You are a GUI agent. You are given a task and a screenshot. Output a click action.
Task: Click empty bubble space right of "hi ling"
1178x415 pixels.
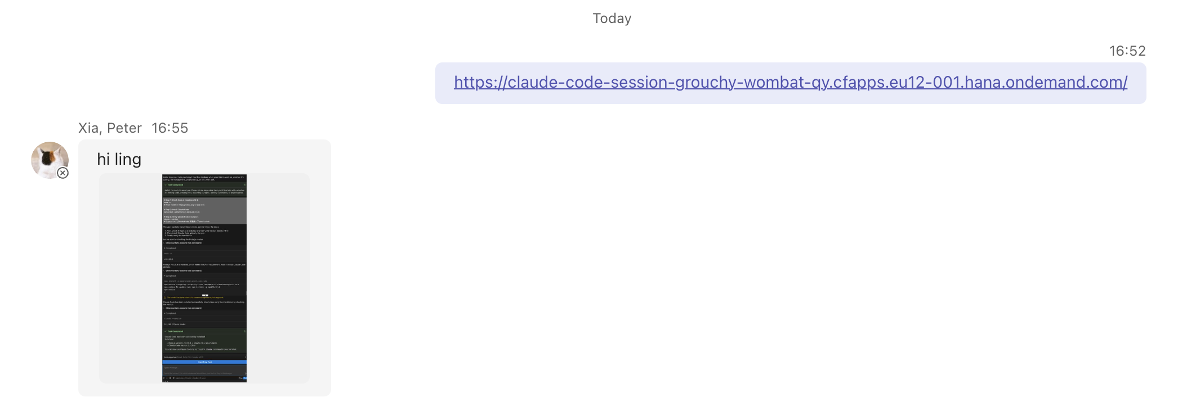tap(237, 160)
